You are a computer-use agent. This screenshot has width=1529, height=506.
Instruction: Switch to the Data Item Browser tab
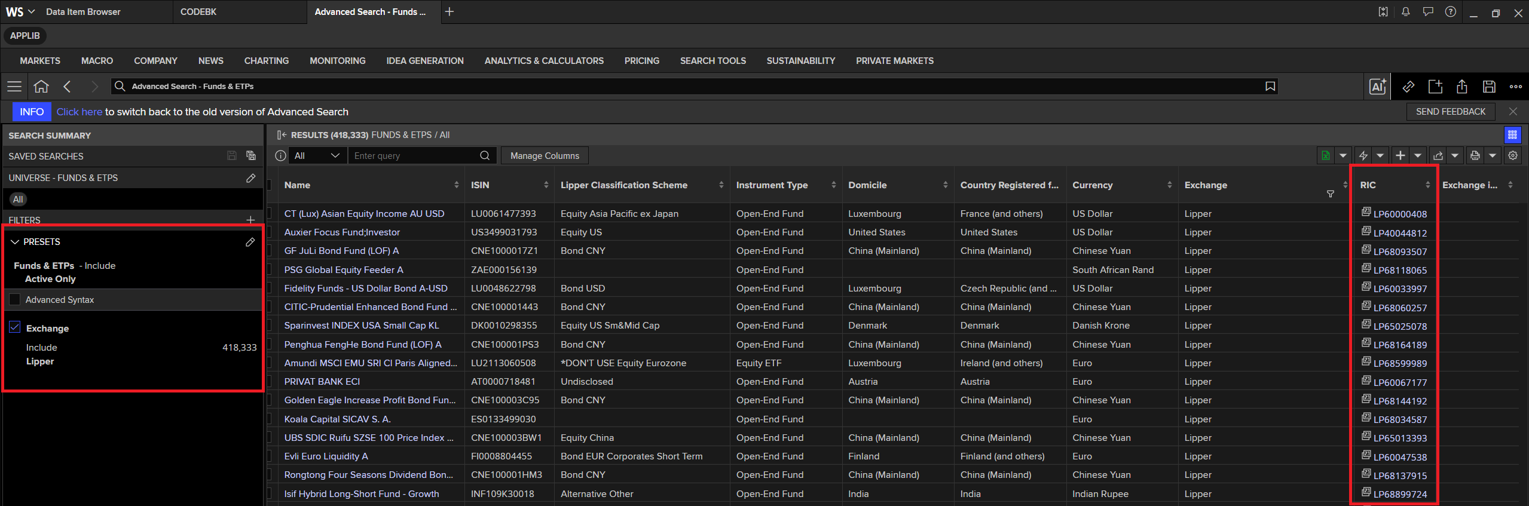point(83,12)
